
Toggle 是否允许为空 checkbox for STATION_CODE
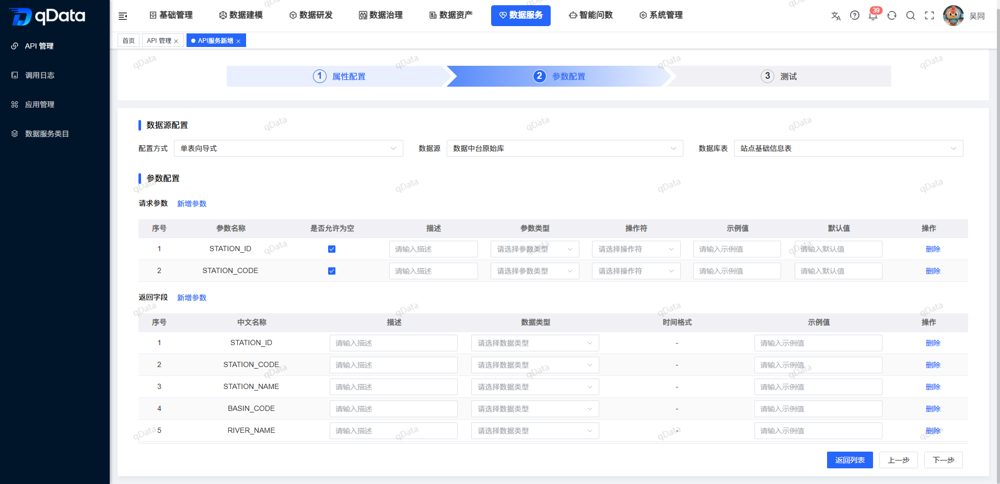coord(332,271)
